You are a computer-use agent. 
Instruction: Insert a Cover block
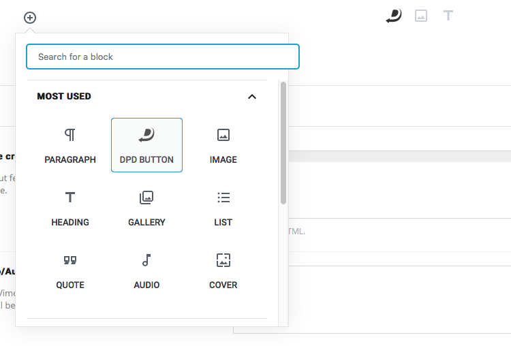coord(223,270)
